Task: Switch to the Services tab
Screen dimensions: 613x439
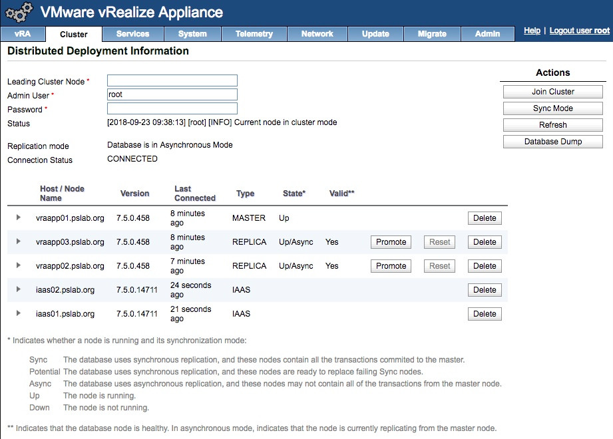Action: (132, 34)
